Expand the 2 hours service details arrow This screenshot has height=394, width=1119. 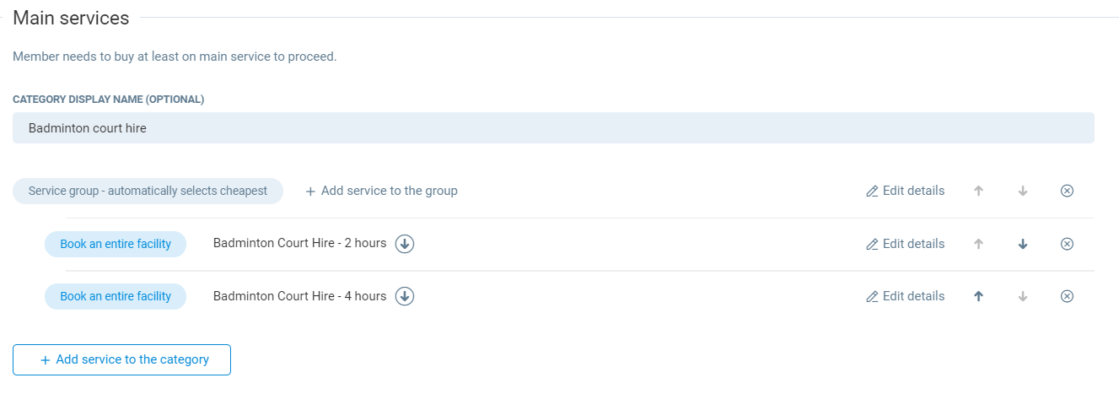click(405, 244)
